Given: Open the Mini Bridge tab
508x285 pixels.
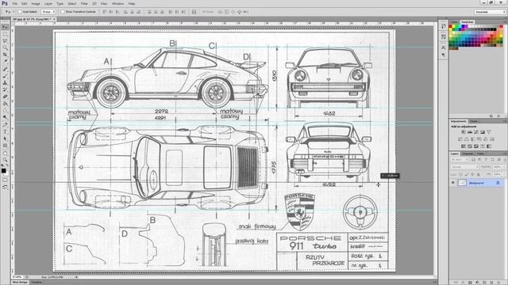Looking at the screenshot, I should click(x=20, y=282).
